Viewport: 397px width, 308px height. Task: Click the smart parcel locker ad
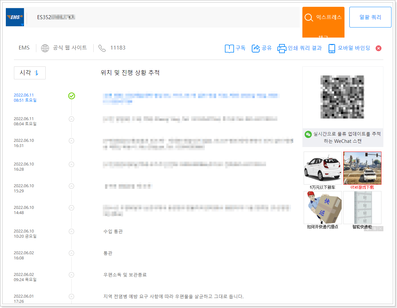coord(362,207)
